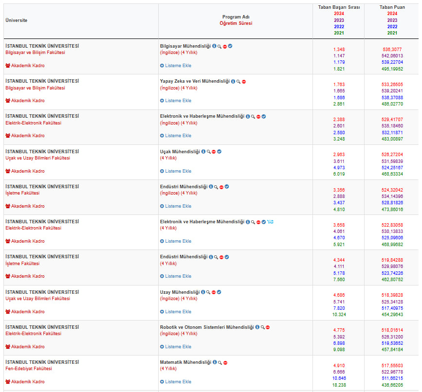The height and width of the screenshot is (392, 422).
Task: Click the Taban Puan column header
Action: click(x=392, y=7)
